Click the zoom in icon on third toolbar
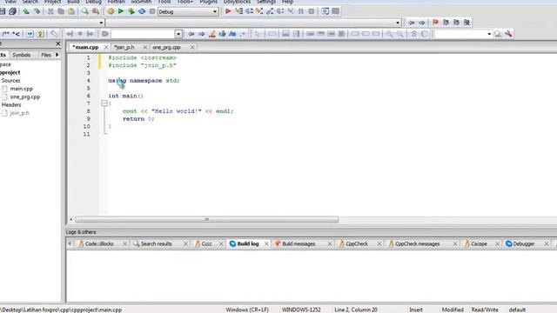 [390, 34]
